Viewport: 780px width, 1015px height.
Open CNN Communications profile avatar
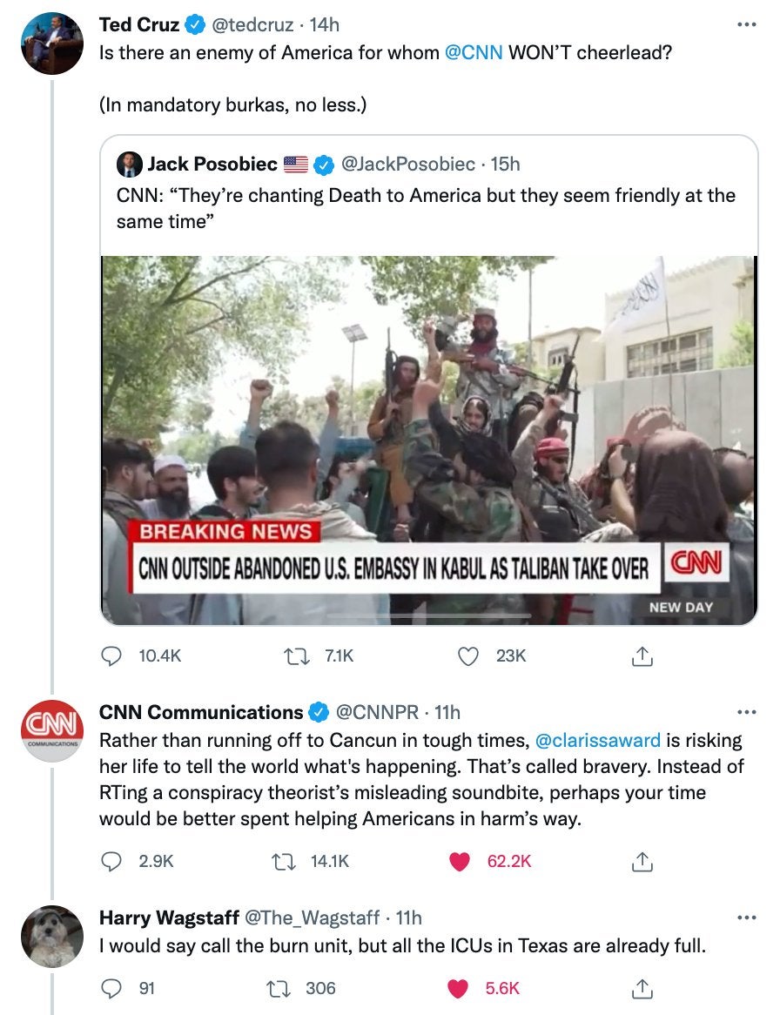coord(51,730)
